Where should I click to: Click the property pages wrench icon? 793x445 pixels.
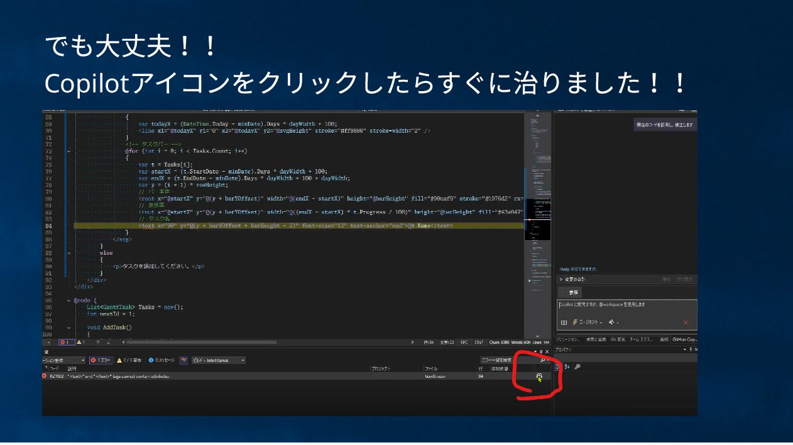pos(577,366)
